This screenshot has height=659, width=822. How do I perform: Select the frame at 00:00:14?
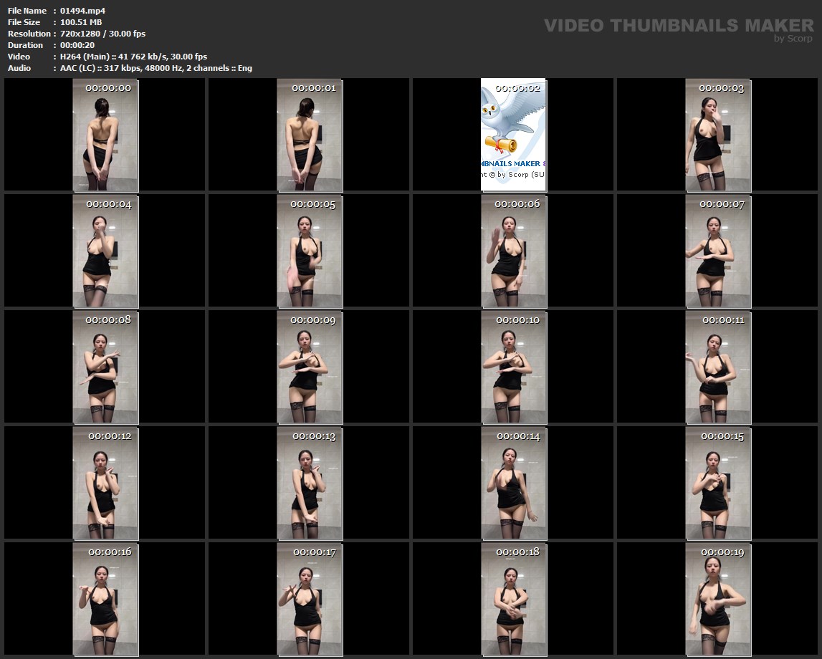(513, 484)
